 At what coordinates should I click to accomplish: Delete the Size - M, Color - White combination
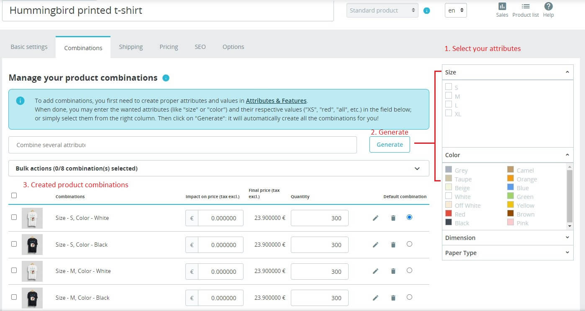(x=393, y=271)
